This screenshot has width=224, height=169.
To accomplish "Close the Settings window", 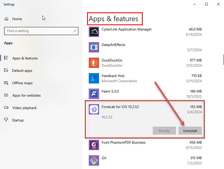I will coord(218,4).
